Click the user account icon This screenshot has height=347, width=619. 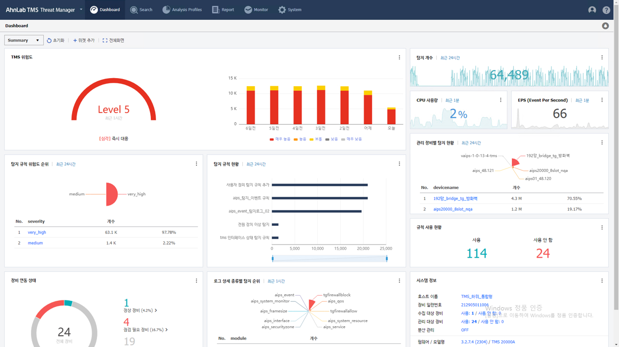[592, 10]
